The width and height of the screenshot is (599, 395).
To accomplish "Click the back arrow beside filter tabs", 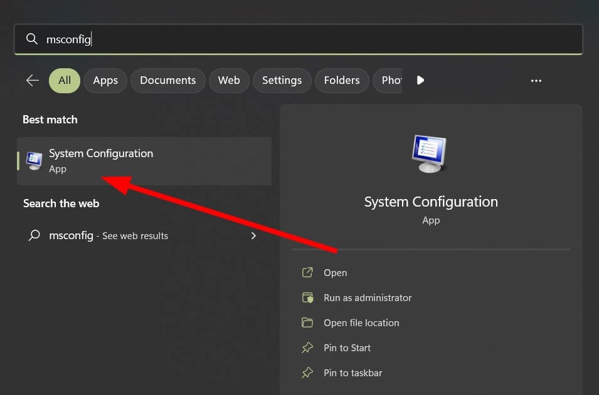I will coord(33,81).
